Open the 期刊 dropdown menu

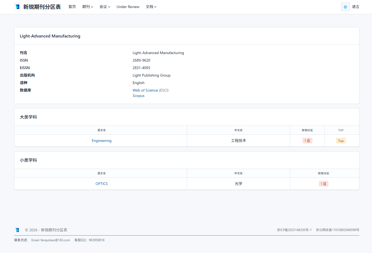tap(87, 7)
